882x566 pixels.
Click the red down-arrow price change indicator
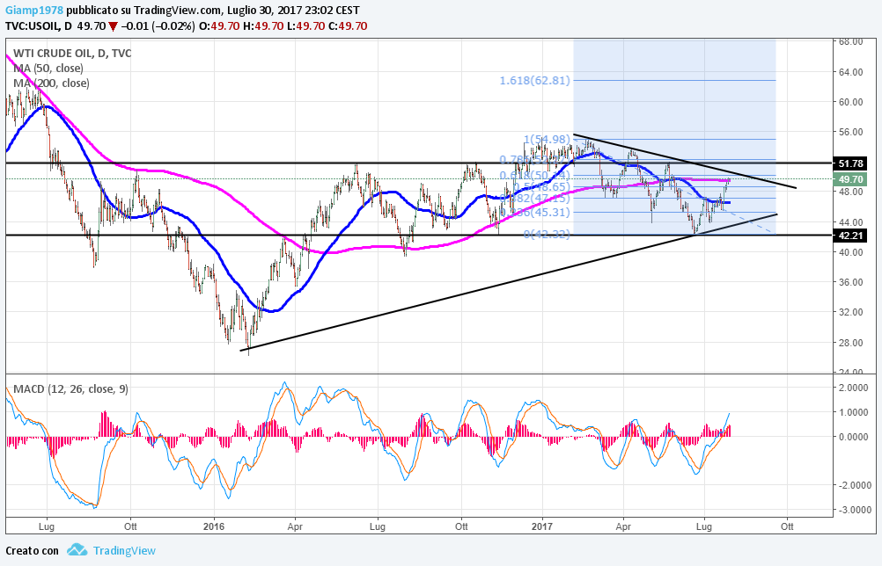click(x=112, y=26)
